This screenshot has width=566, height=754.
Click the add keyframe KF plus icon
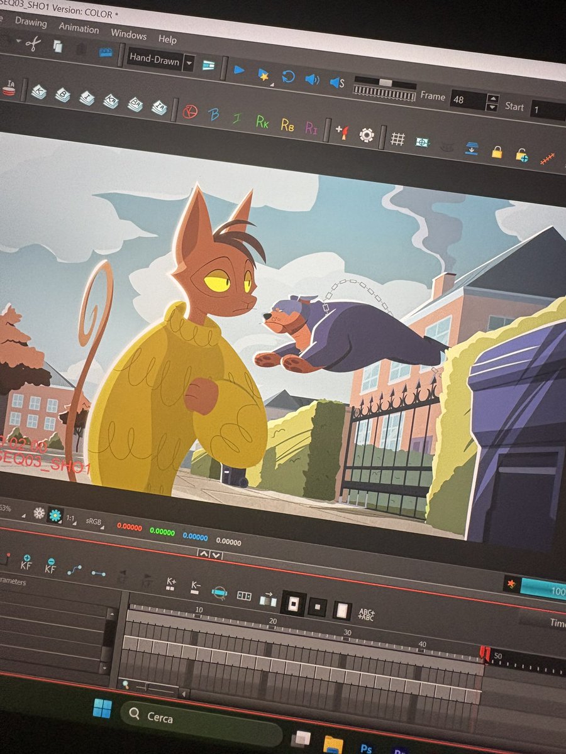pos(26,562)
